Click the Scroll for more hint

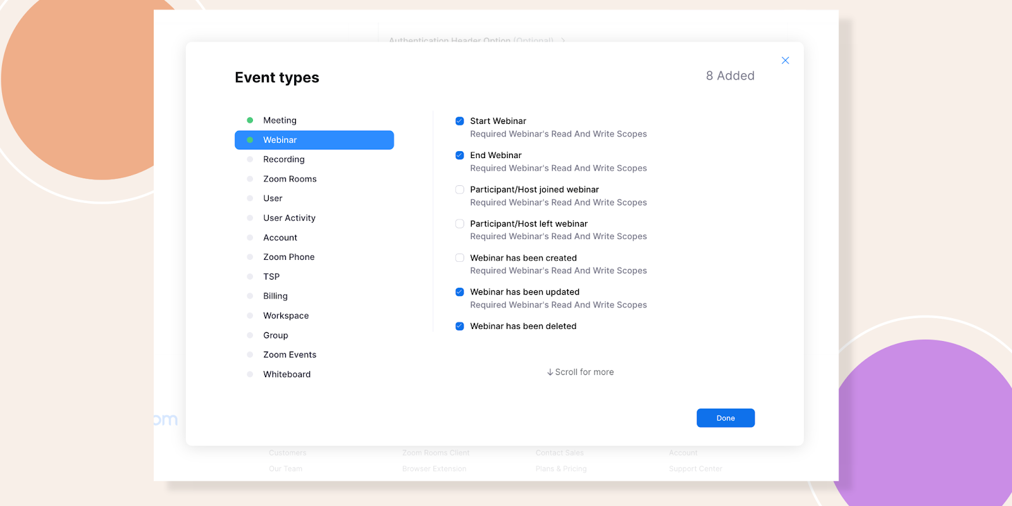click(x=580, y=372)
